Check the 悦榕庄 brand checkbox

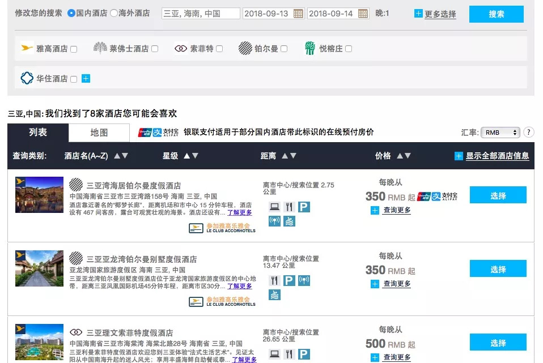(x=349, y=49)
